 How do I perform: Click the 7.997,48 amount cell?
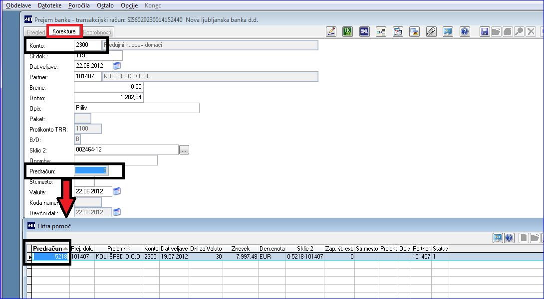click(x=241, y=257)
